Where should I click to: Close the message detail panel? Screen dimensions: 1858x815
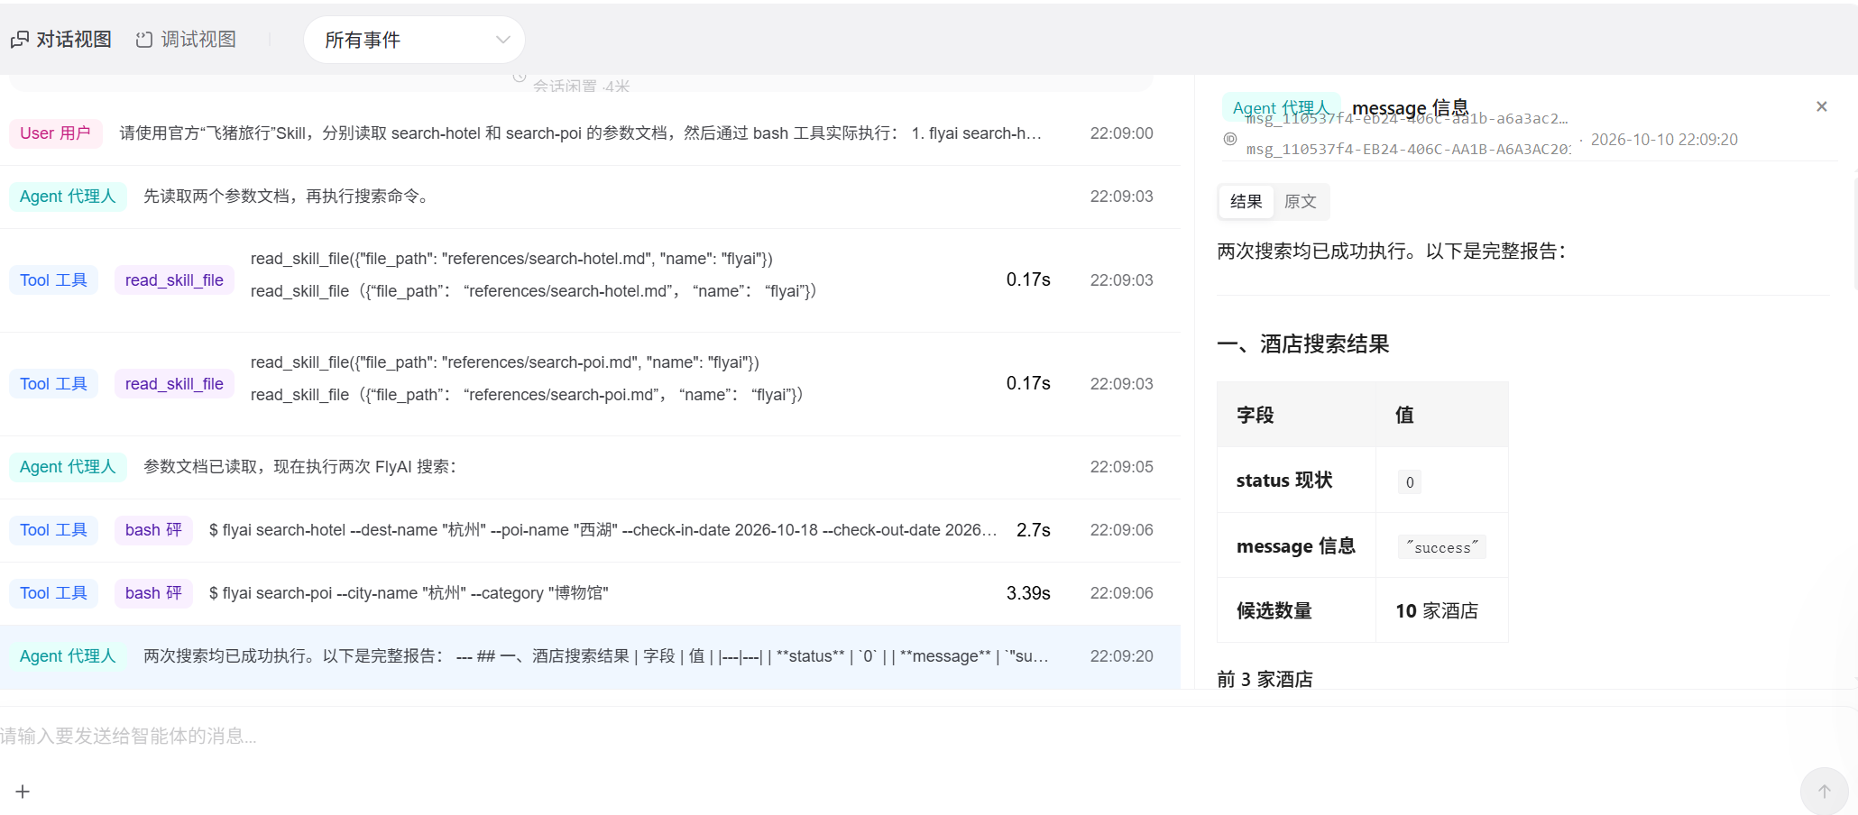[x=1822, y=106]
